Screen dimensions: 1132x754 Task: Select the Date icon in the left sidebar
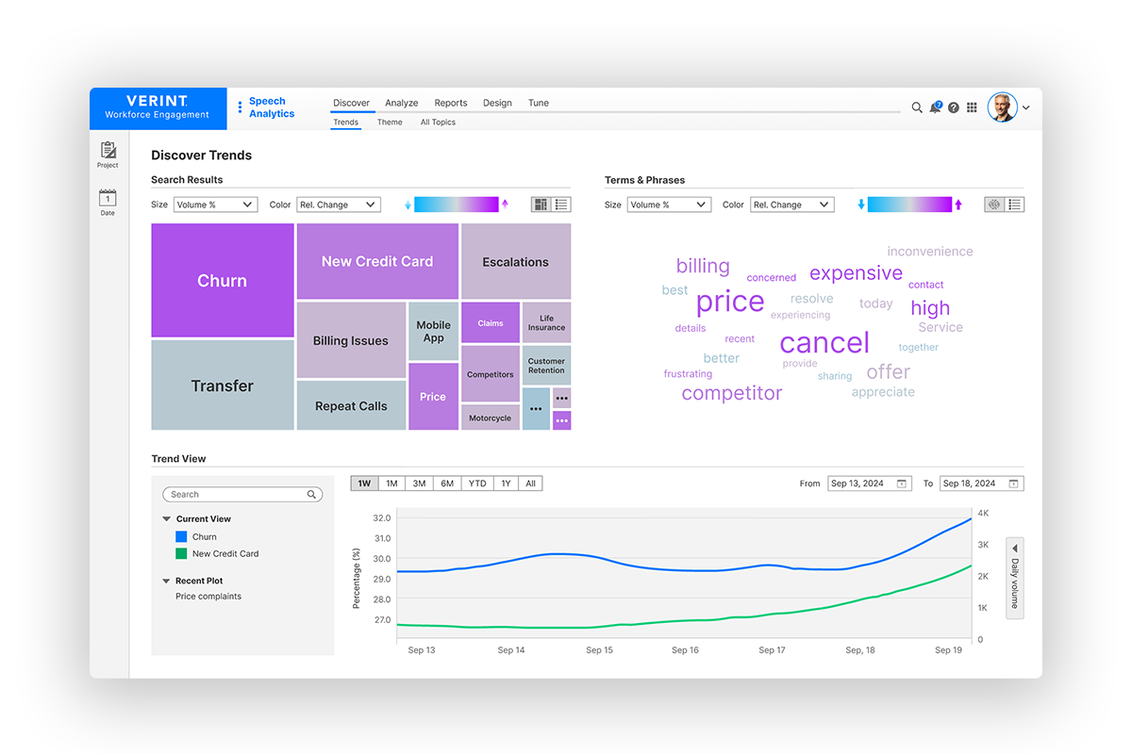tap(107, 198)
